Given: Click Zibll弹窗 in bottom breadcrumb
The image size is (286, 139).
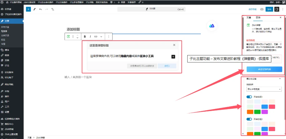Looking at the screenshot, I should 41,138.
